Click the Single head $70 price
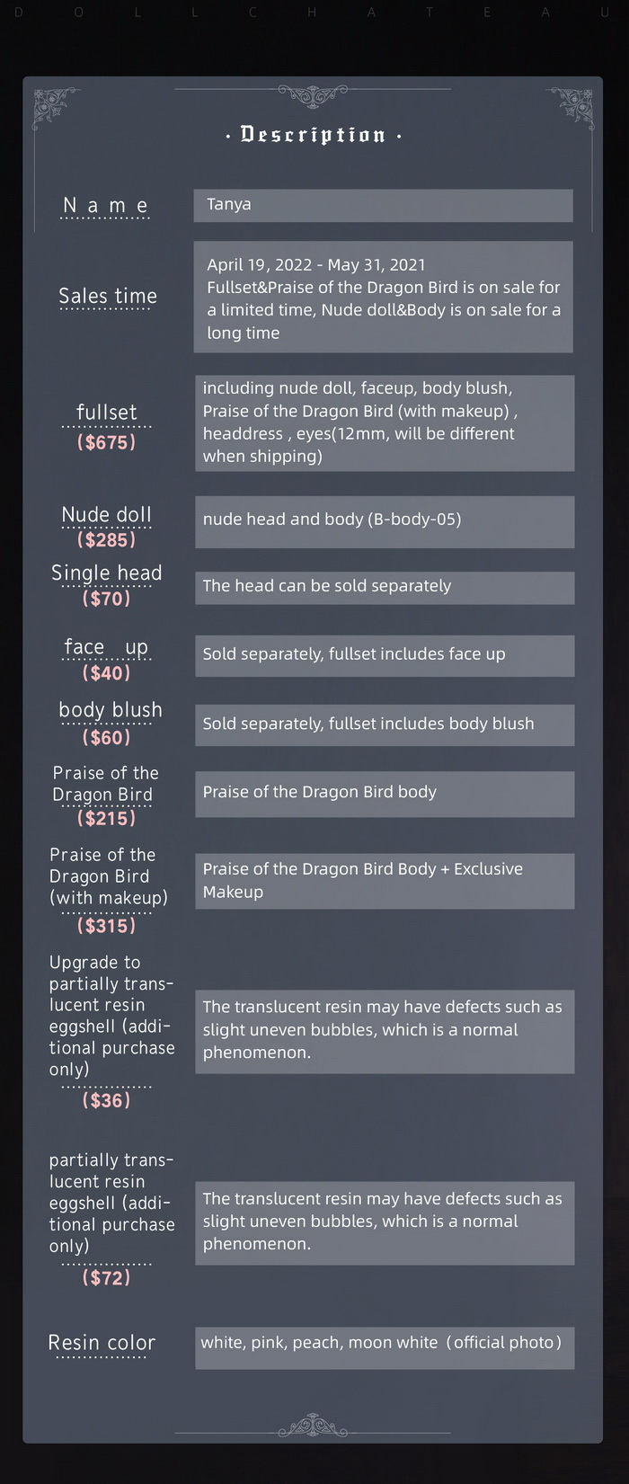Viewport: 629px width, 1484px height. [106, 598]
